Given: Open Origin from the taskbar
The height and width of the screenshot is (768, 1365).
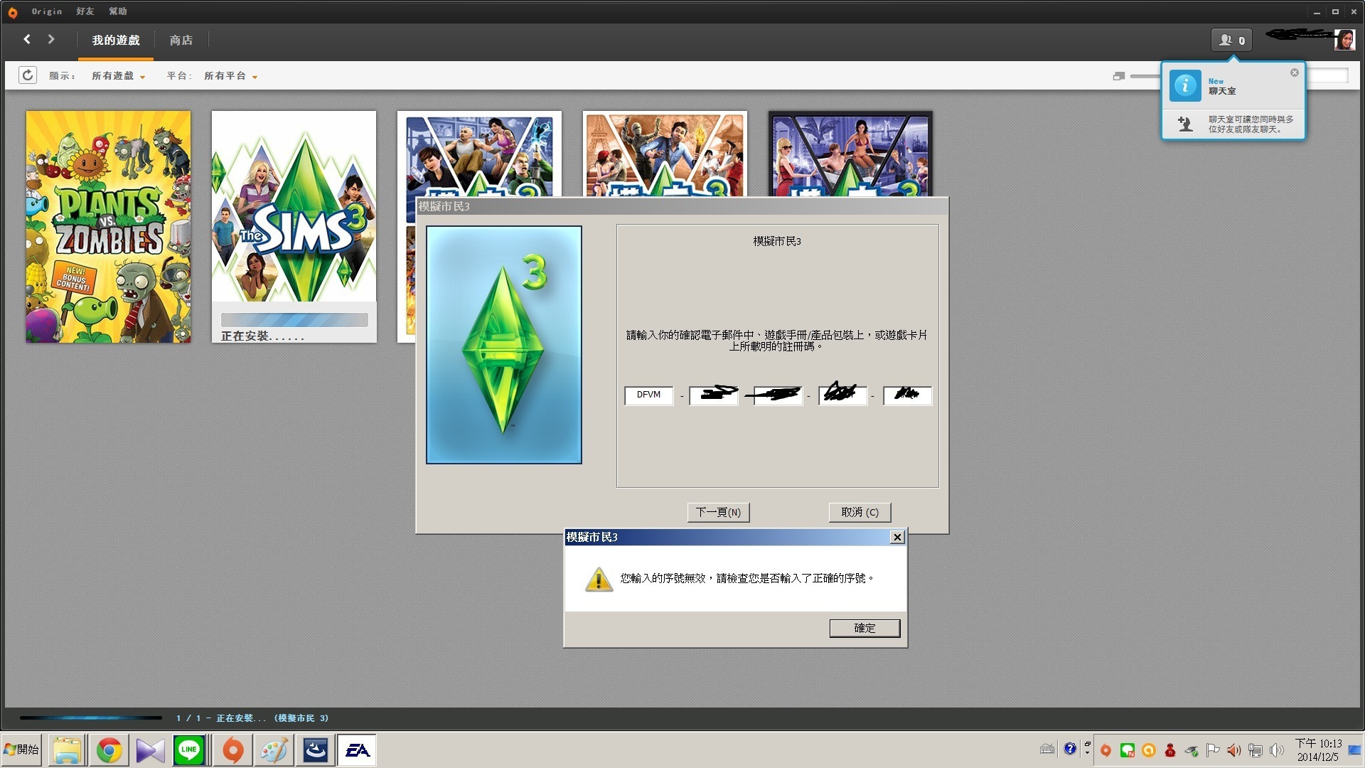Looking at the screenshot, I should (233, 750).
